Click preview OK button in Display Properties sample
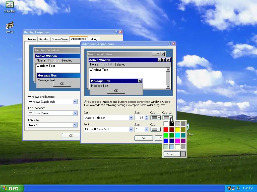Screen dimensions: 257x192 (x=62, y=83)
